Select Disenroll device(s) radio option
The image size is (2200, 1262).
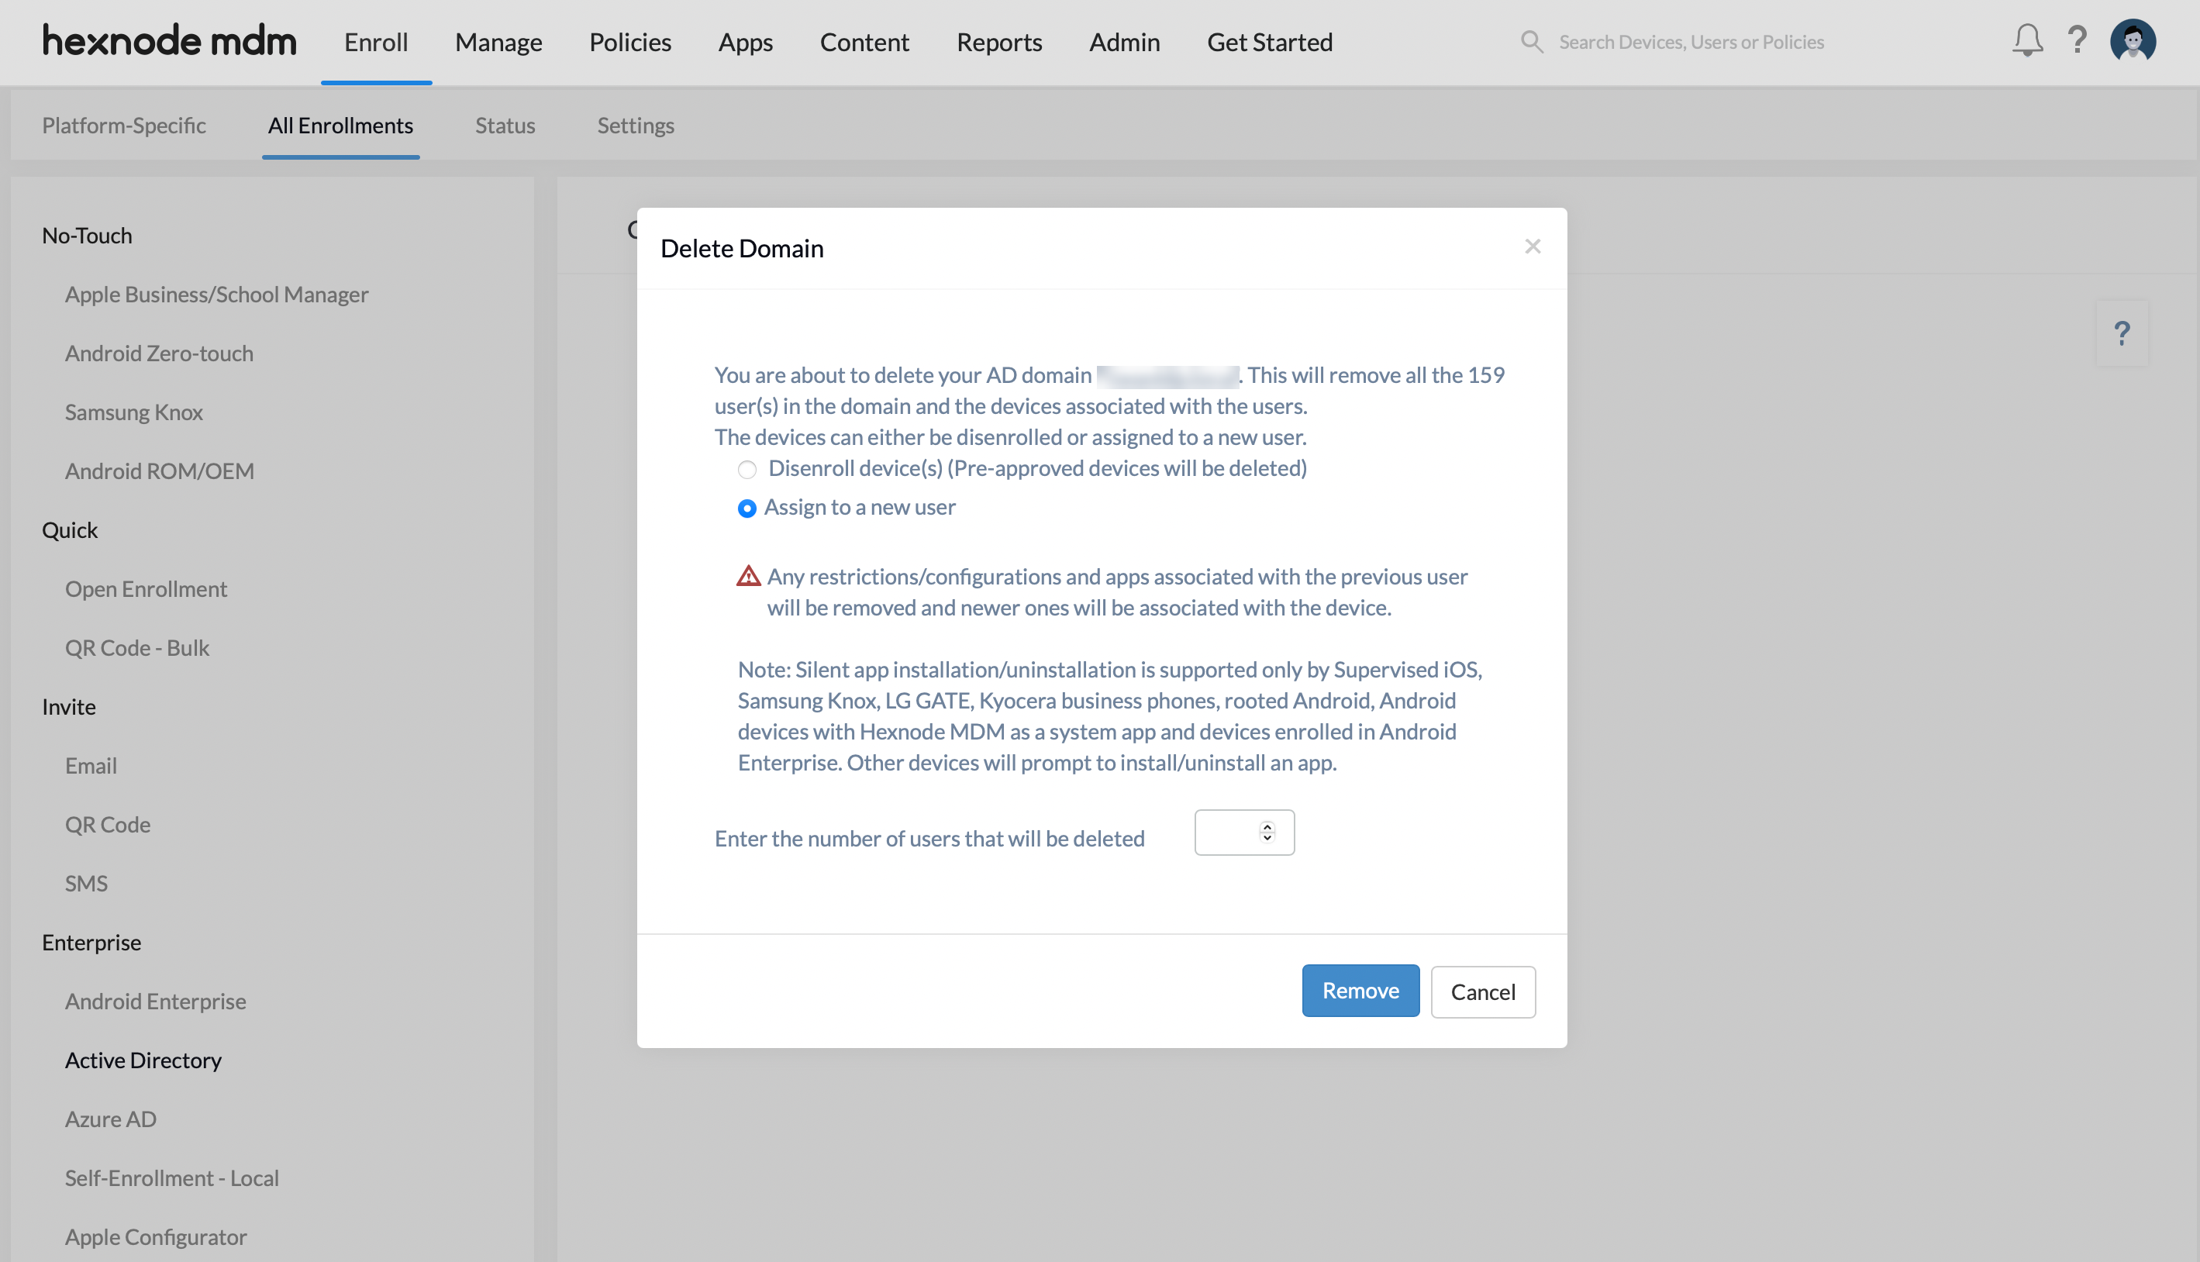tap(747, 470)
